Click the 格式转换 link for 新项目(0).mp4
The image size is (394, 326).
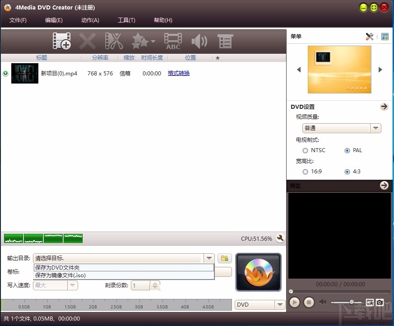(x=179, y=73)
